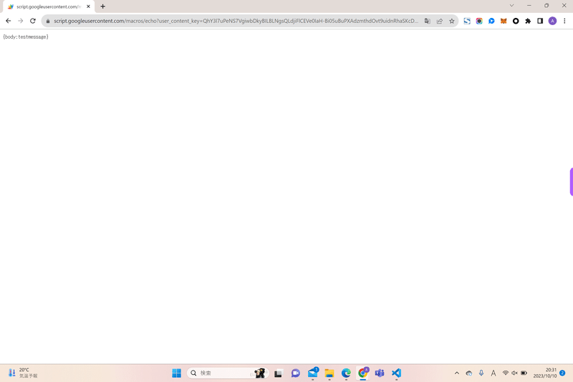Open the profile avatar A menu
Image resolution: width=573 pixels, height=382 pixels.
tap(552, 21)
